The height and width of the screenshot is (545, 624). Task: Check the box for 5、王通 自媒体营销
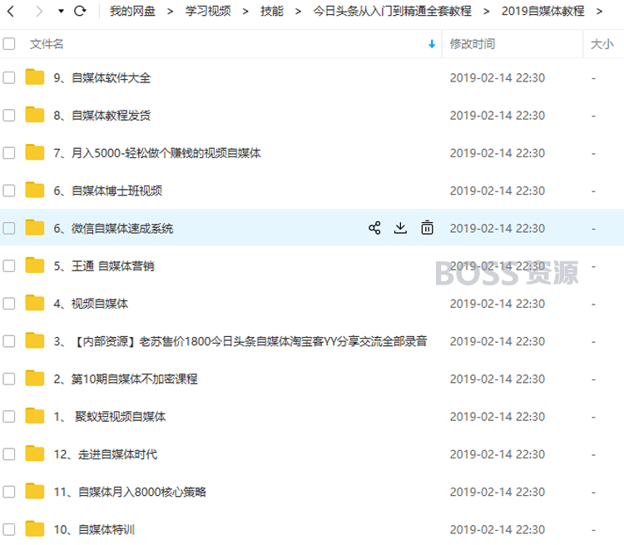coord(9,266)
